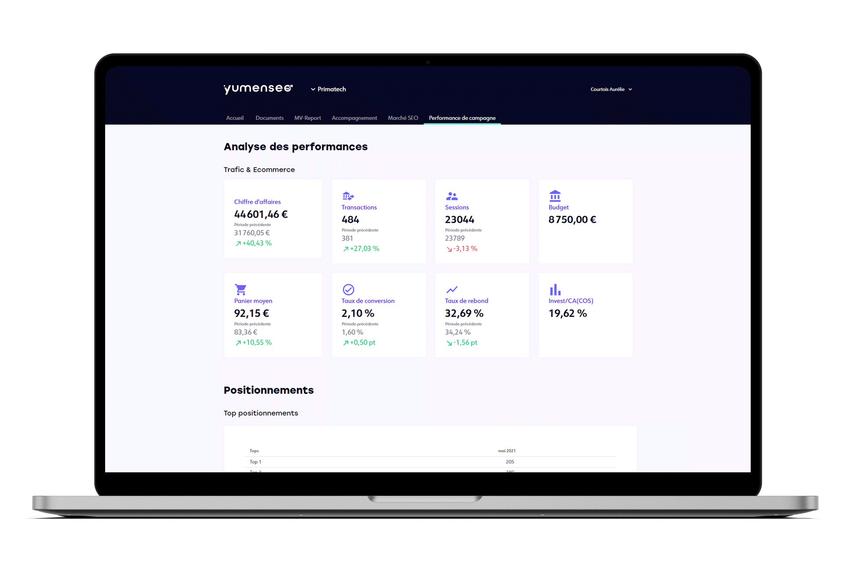Click the Panier moyen cart icon
This screenshot has height=584, width=844.
coord(240,290)
